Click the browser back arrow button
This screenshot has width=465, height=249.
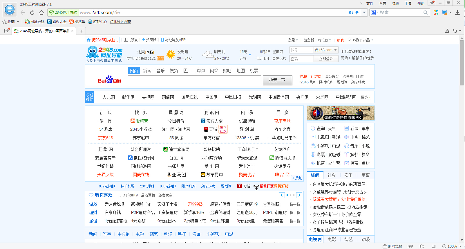[23, 12]
